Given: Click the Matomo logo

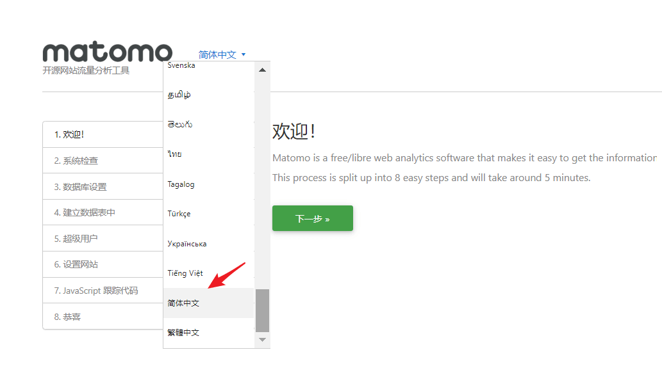Looking at the screenshot, I should click(107, 52).
